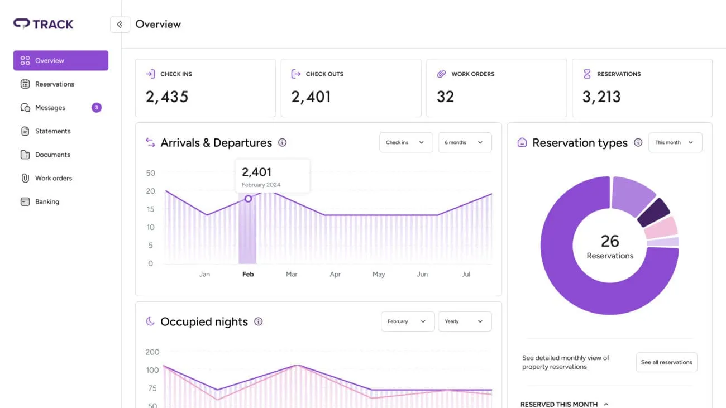
Task: Open the Yearly period dropdown
Action: coord(464,321)
